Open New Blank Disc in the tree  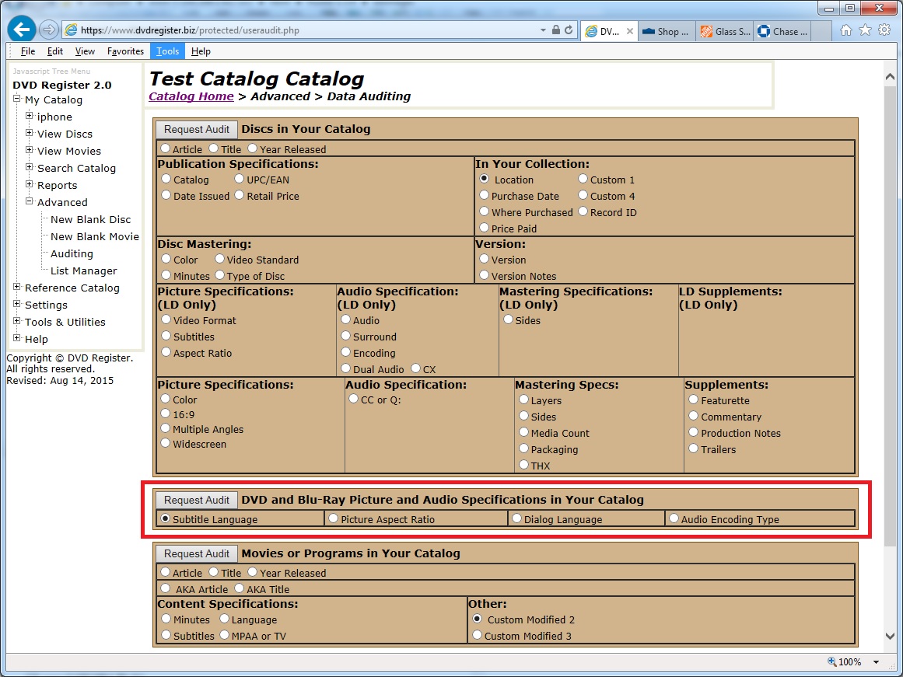(x=90, y=219)
